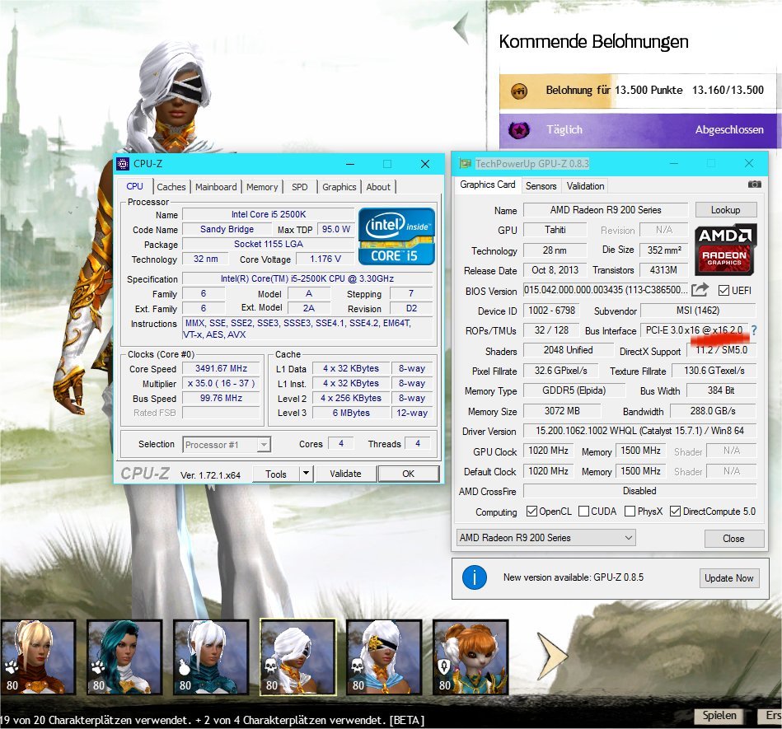The height and width of the screenshot is (729, 782).
Task: Click the Core Voltage value 1.176 V
Action: pyautogui.click(x=325, y=259)
